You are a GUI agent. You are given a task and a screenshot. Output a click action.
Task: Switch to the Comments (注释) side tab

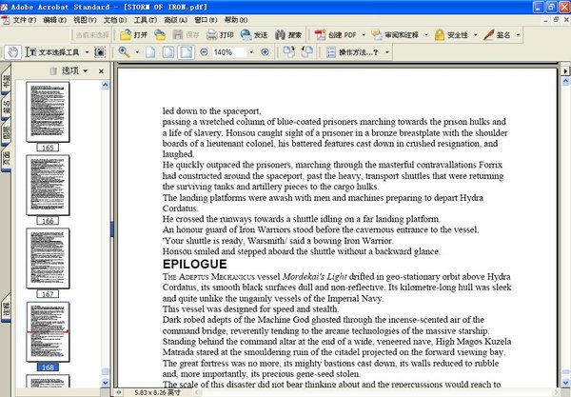tap(7, 309)
